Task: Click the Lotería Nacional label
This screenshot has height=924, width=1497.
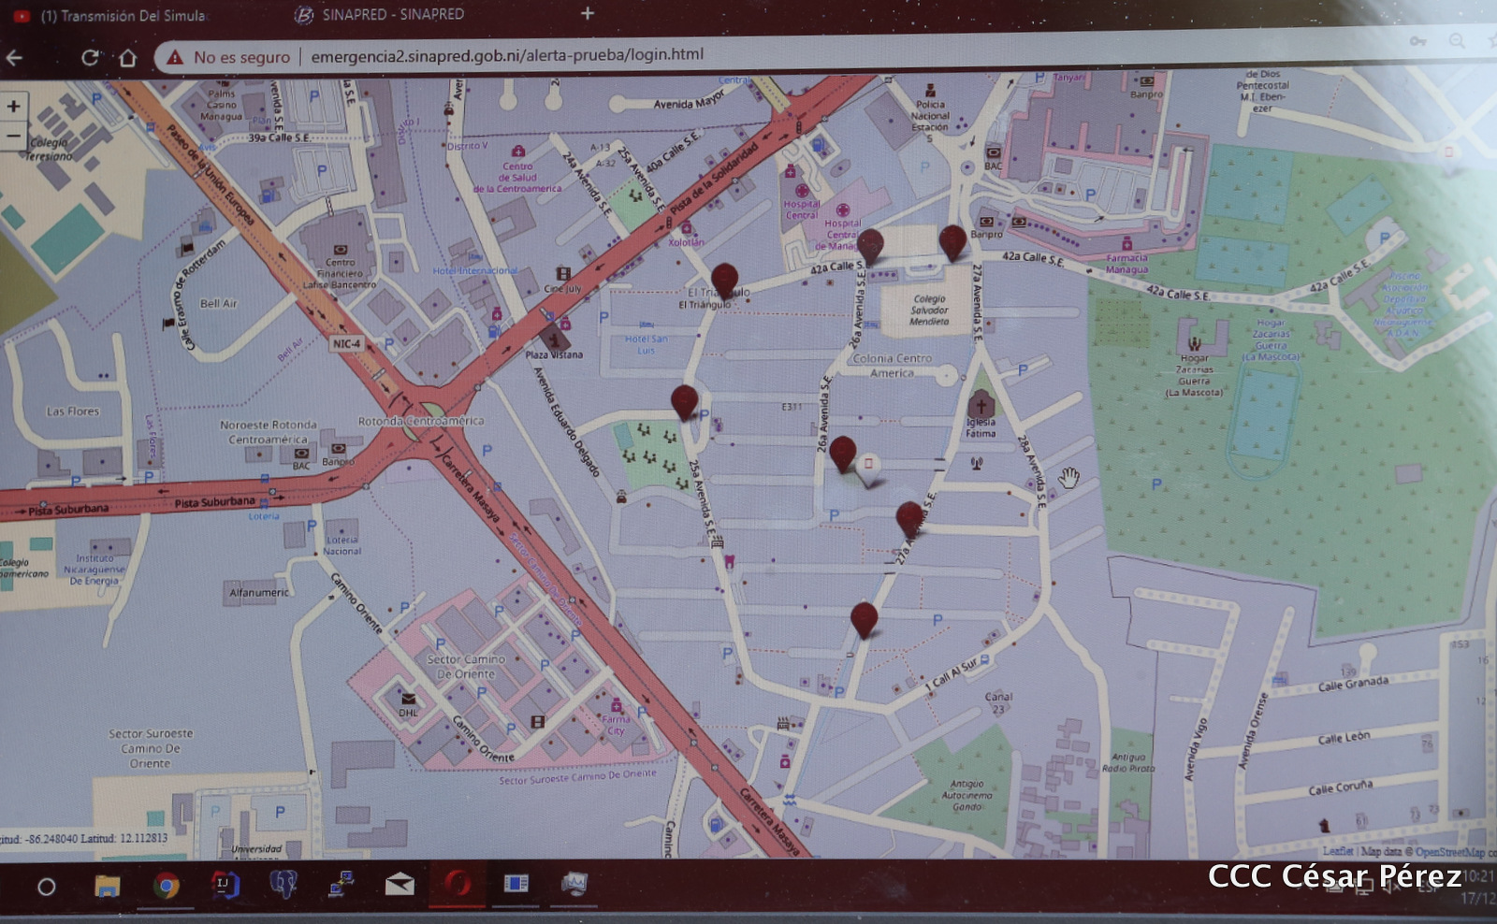Action: point(342,545)
